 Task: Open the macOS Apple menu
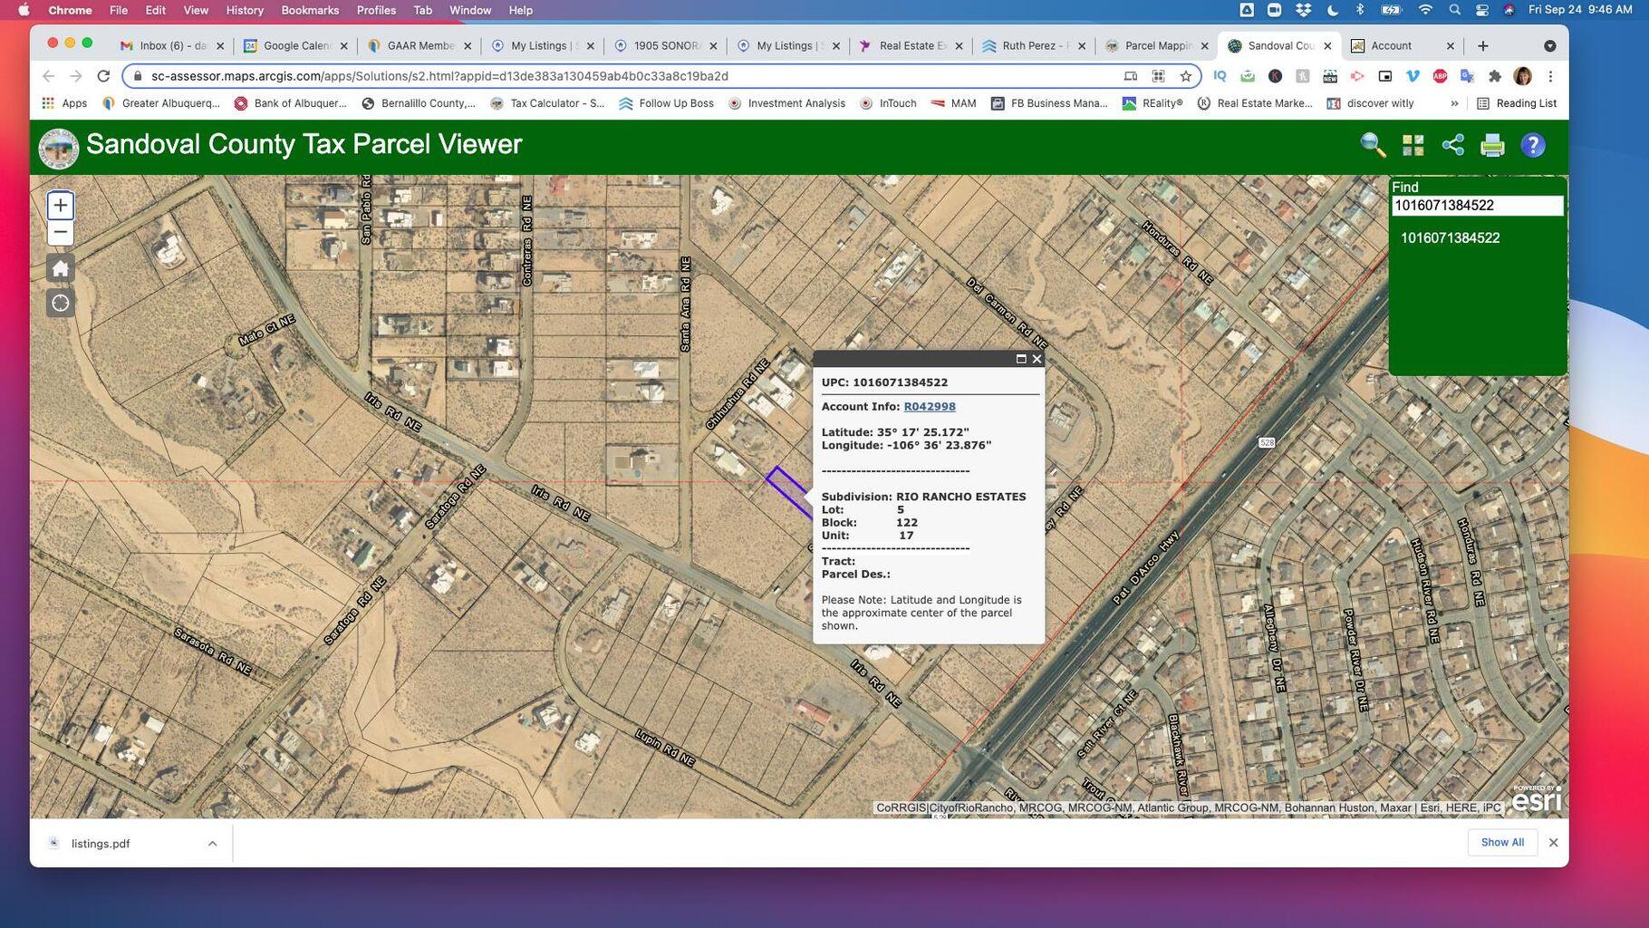pos(24,10)
